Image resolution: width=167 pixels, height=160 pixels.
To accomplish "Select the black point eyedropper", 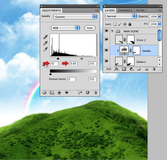I will (45, 37).
